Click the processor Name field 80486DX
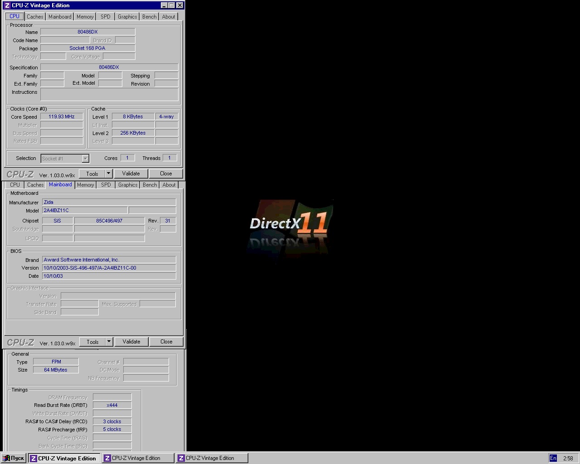 [87, 32]
